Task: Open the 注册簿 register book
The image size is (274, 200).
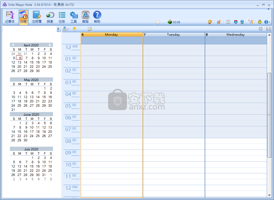Action: pyautogui.click(x=37, y=17)
